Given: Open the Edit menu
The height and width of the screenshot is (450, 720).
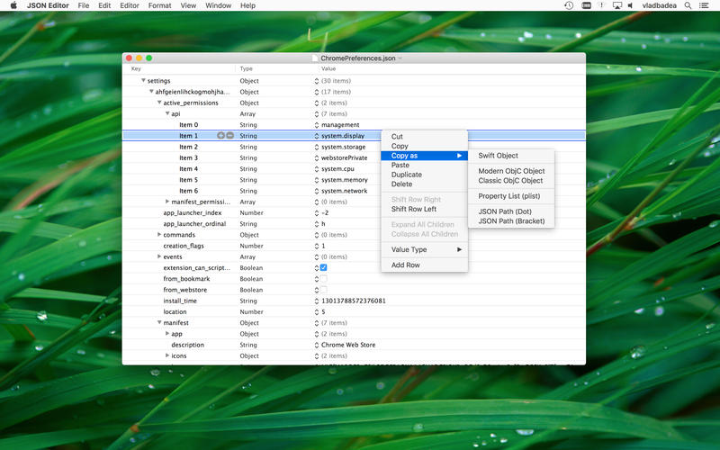Looking at the screenshot, I should coord(104,5).
